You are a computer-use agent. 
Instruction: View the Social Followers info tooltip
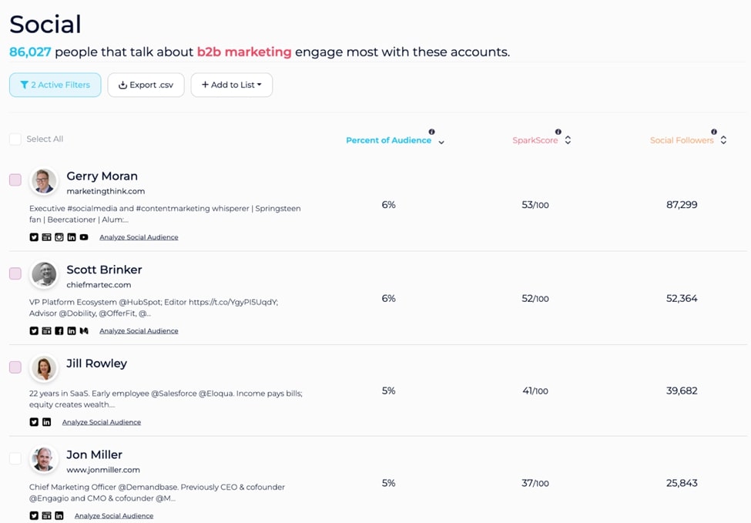click(714, 131)
